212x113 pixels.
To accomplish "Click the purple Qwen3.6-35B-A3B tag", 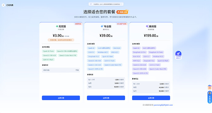I will tap(139, 65).
